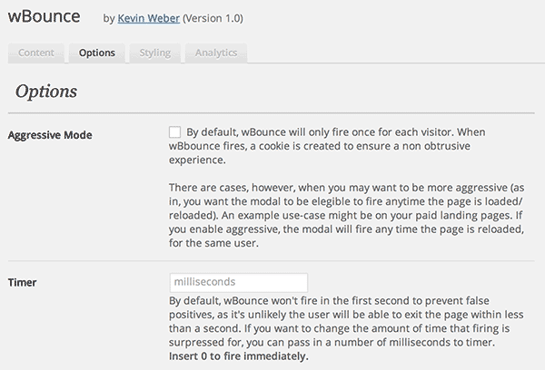
Task: Click the Aggressive Mode setting label
Action: (x=49, y=135)
